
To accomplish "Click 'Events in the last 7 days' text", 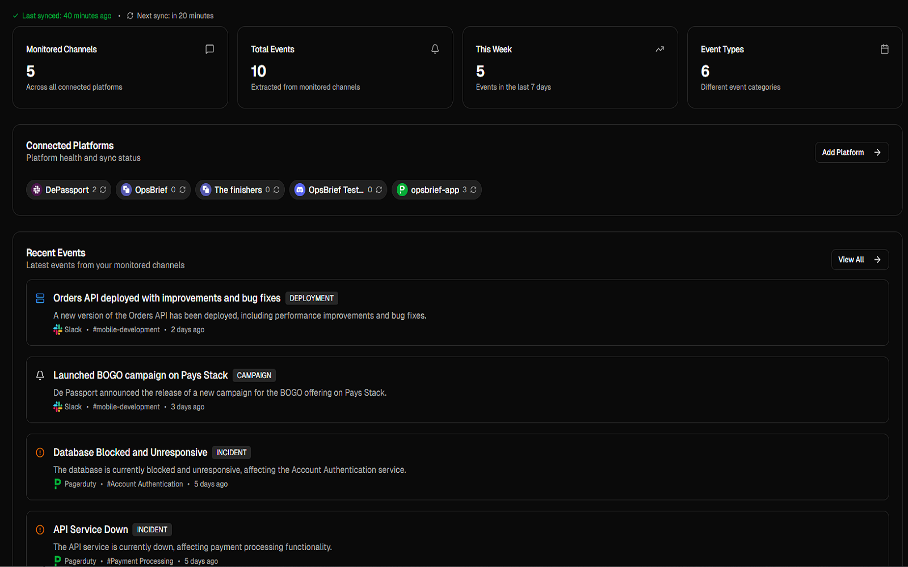I will (514, 87).
